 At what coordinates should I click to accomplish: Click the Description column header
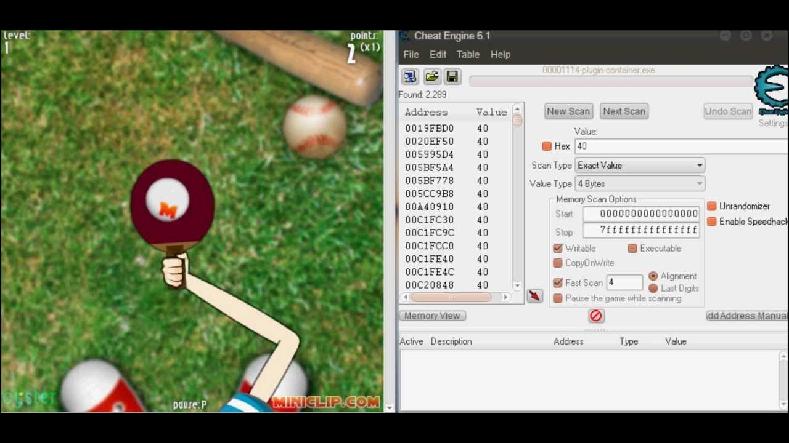(x=451, y=341)
